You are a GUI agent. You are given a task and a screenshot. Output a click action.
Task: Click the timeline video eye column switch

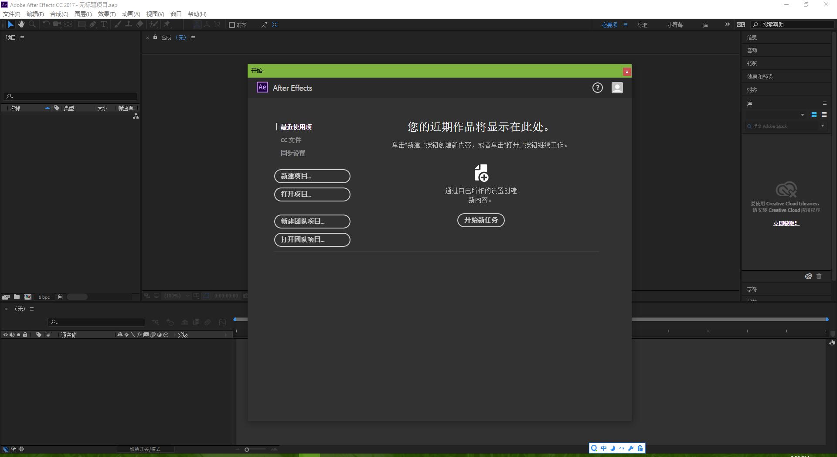(6, 335)
